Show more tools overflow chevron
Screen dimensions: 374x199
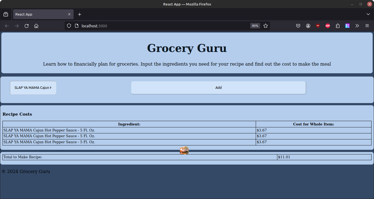357,26
